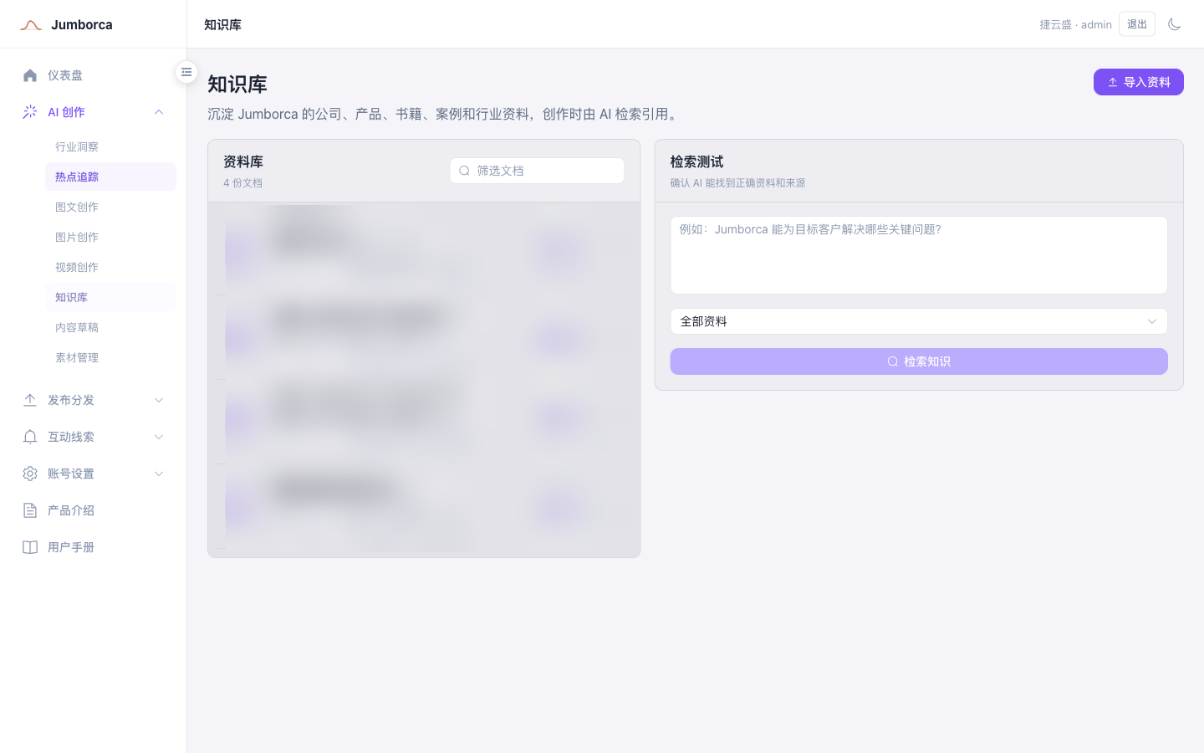Collapse the sidebar with the toggle icon
This screenshot has width=1204, height=753.
(186, 72)
